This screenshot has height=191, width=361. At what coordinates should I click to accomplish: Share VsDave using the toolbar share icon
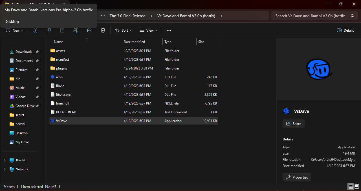[x=89, y=30]
